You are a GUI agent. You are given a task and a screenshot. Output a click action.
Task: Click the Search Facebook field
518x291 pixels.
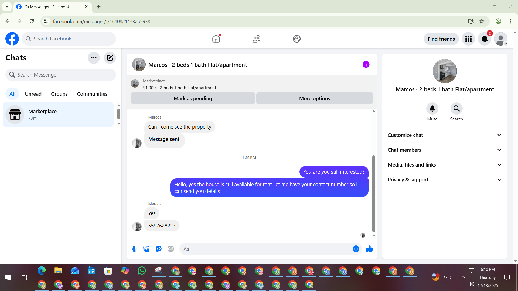point(69,39)
